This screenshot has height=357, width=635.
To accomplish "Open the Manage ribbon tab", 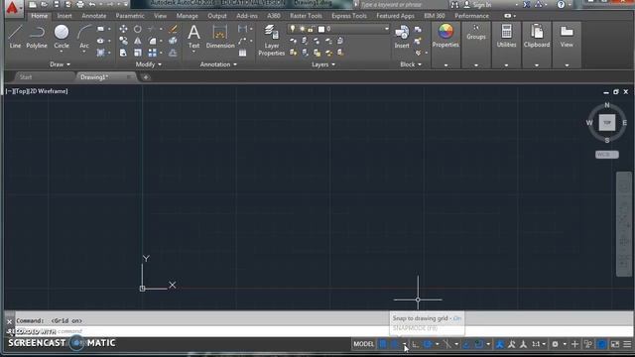I will [x=188, y=16].
